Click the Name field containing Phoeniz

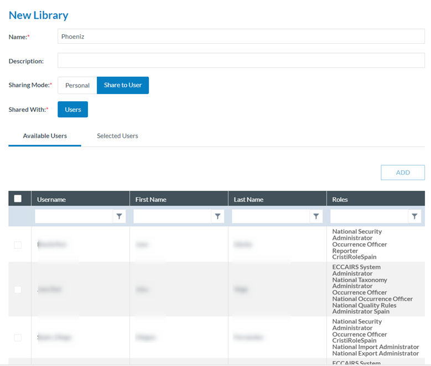tap(241, 36)
